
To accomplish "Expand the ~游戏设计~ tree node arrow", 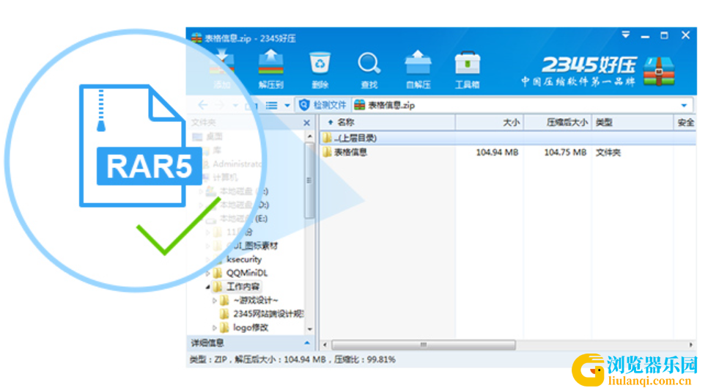I will pos(215,301).
